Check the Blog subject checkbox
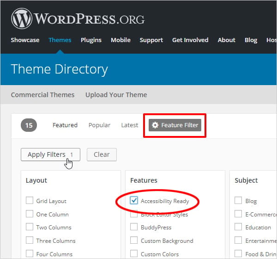The width and height of the screenshot is (277, 259). (x=238, y=201)
